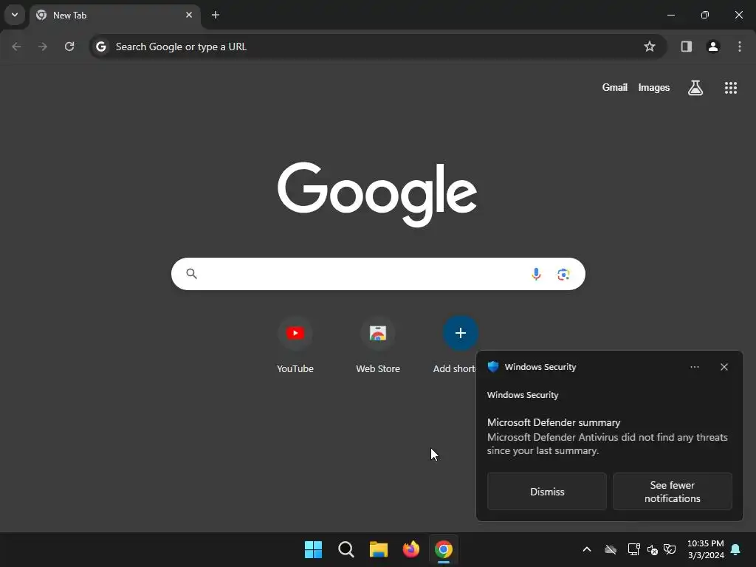This screenshot has width=756, height=567.
Task: Go back to previous page
Action: [16, 47]
